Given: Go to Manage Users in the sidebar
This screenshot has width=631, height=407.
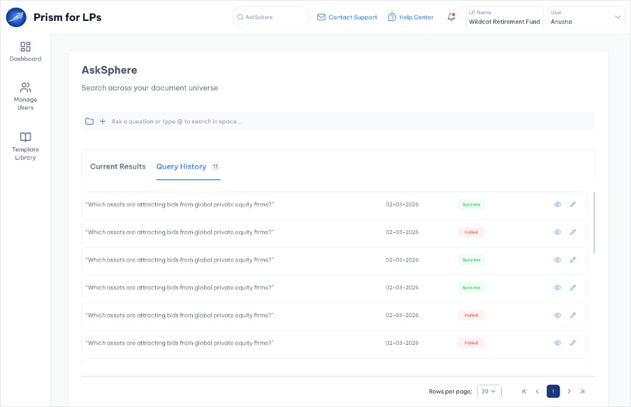Looking at the screenshot, I should (25, 96).
